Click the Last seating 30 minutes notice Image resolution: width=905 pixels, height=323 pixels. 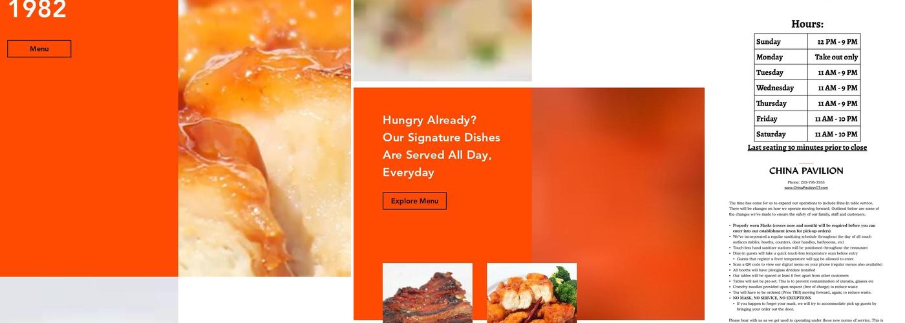[x=807, y=148]
